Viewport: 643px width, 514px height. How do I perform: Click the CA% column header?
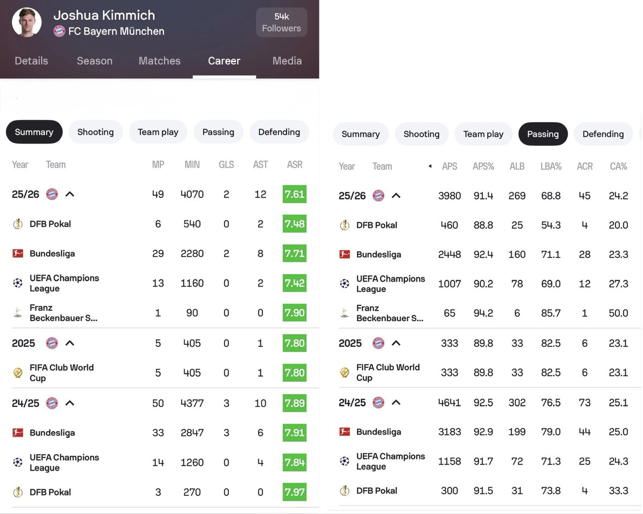click(x=618, y=167)
